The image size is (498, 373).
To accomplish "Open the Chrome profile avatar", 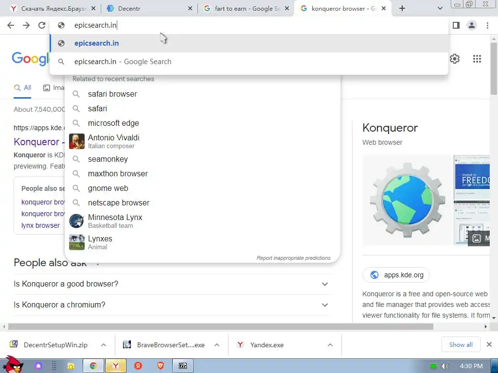I will [x=472, y=25].
